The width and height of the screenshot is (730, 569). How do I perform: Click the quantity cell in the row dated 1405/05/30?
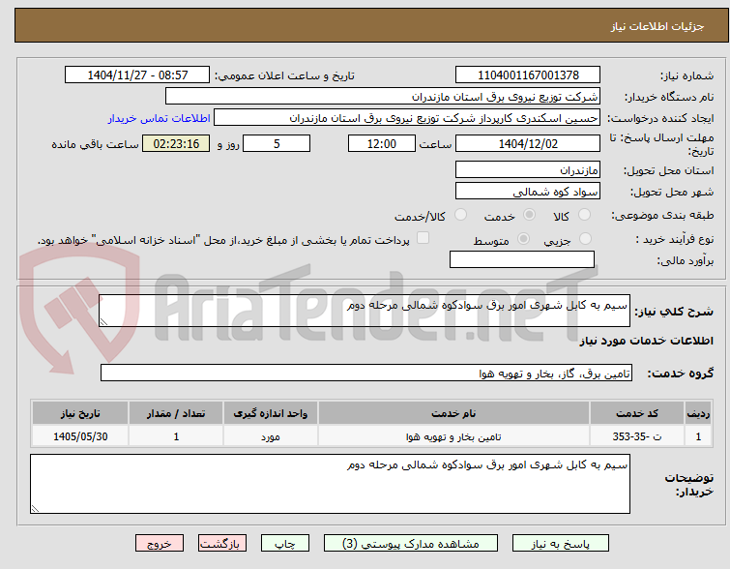click(176, 436)
